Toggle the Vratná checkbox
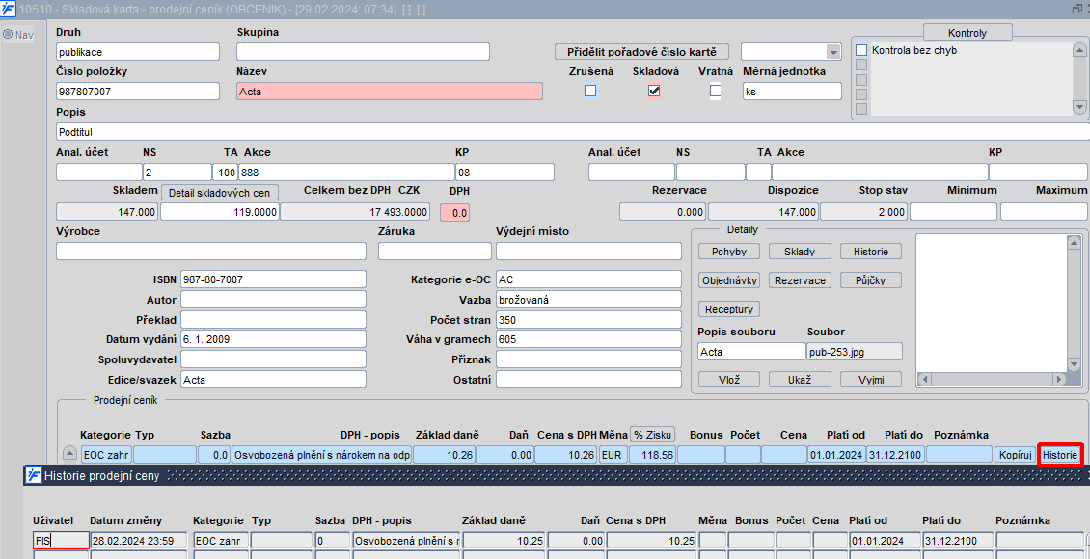This screenshot has height=559, width=1090. pyautogui.click(x=716, y=91)
